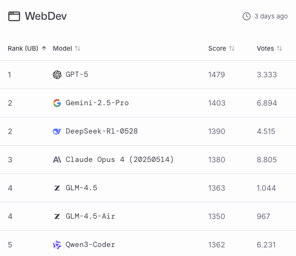
Task: Click the OpenAI logo next to GPT-5
Action: click(57, 75)
